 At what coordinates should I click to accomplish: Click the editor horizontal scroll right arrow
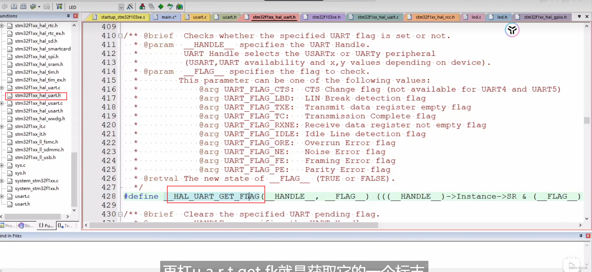coord(580,225)
